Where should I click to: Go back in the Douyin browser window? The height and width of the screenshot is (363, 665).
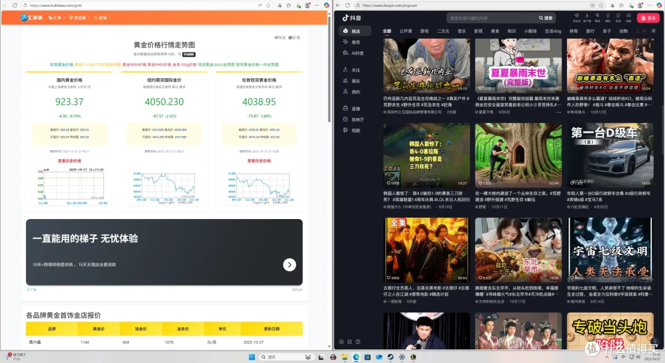coord(338,6)
